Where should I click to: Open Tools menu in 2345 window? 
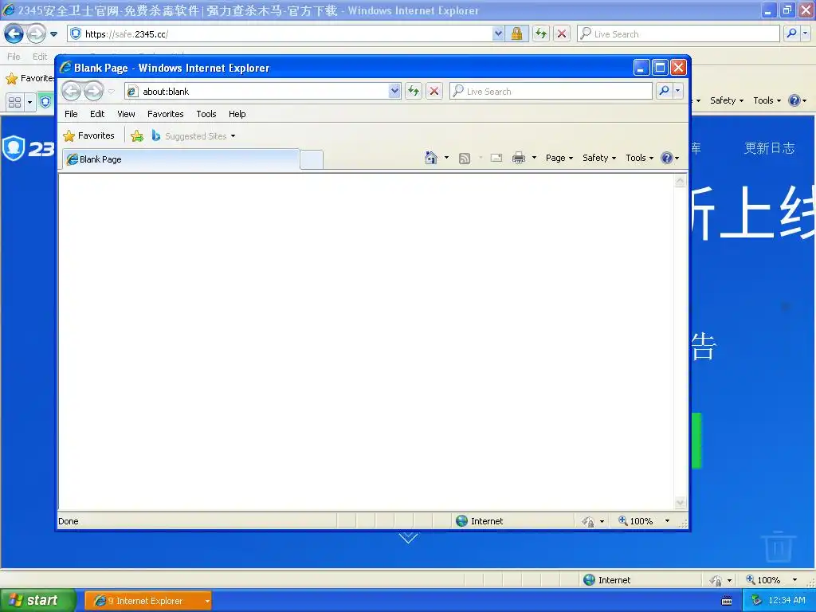[x=767, y=100]
